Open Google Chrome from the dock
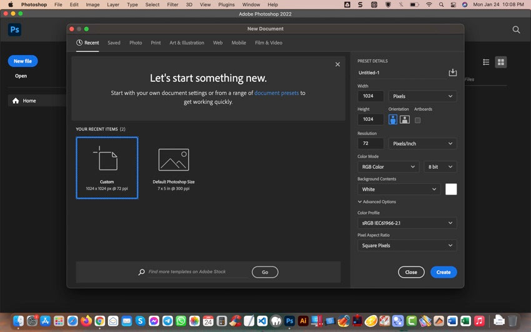The height and width of the screenshot is (332, 531). pos(99,321)
